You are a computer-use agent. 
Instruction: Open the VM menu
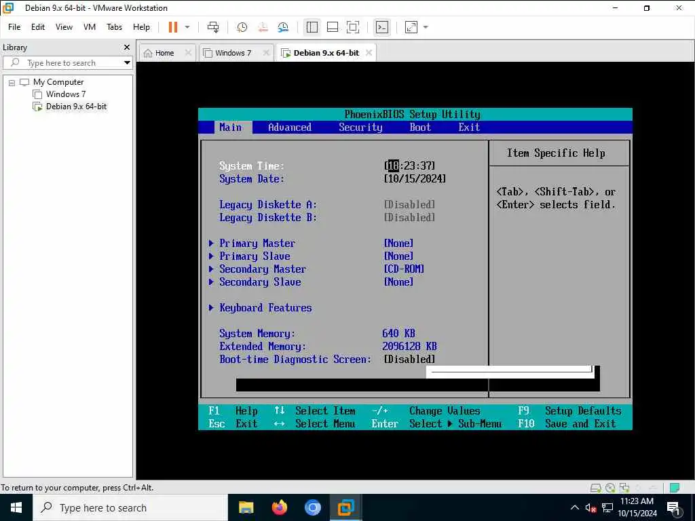[x=90, y=27]
